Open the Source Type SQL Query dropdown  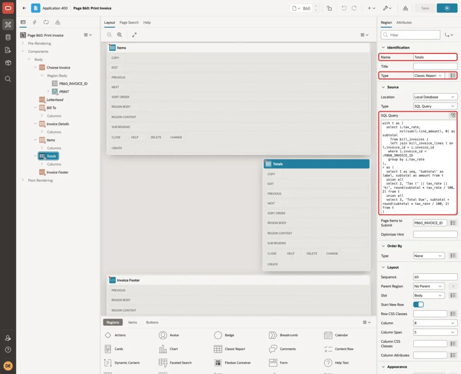point(435,106)
